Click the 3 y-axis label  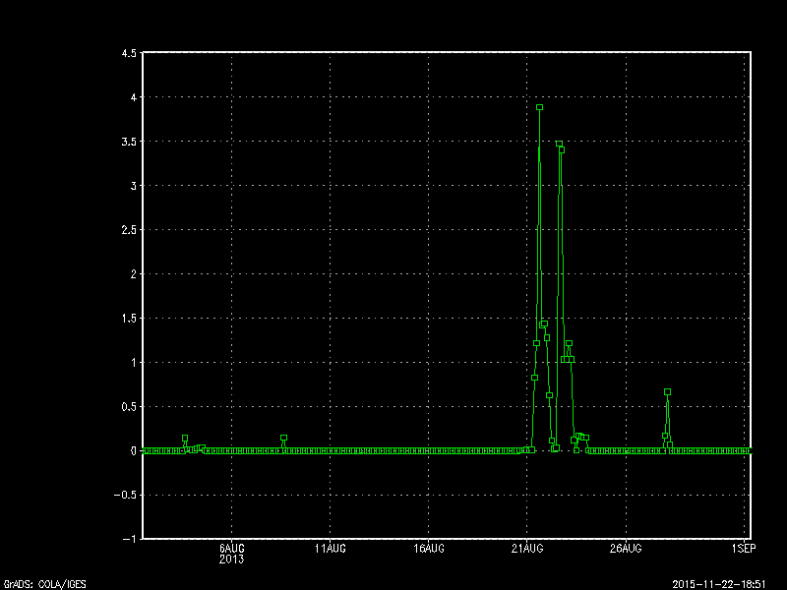[x=134, y=186]
